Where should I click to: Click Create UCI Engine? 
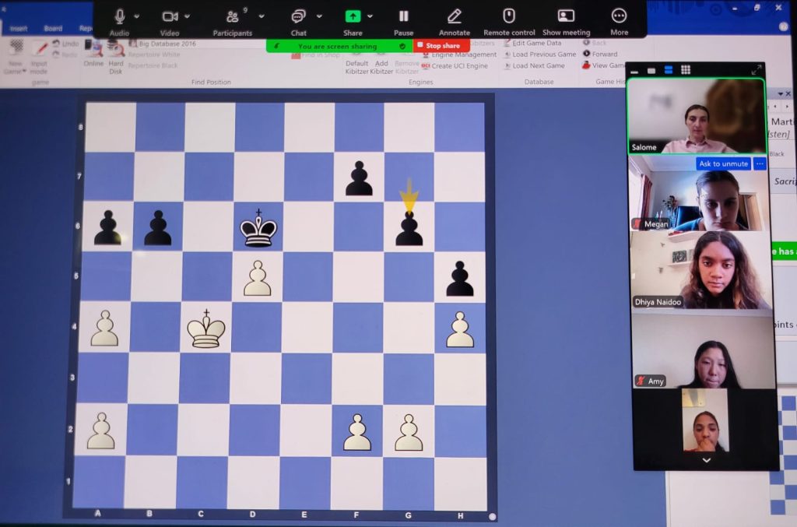[x=455, y=66]
